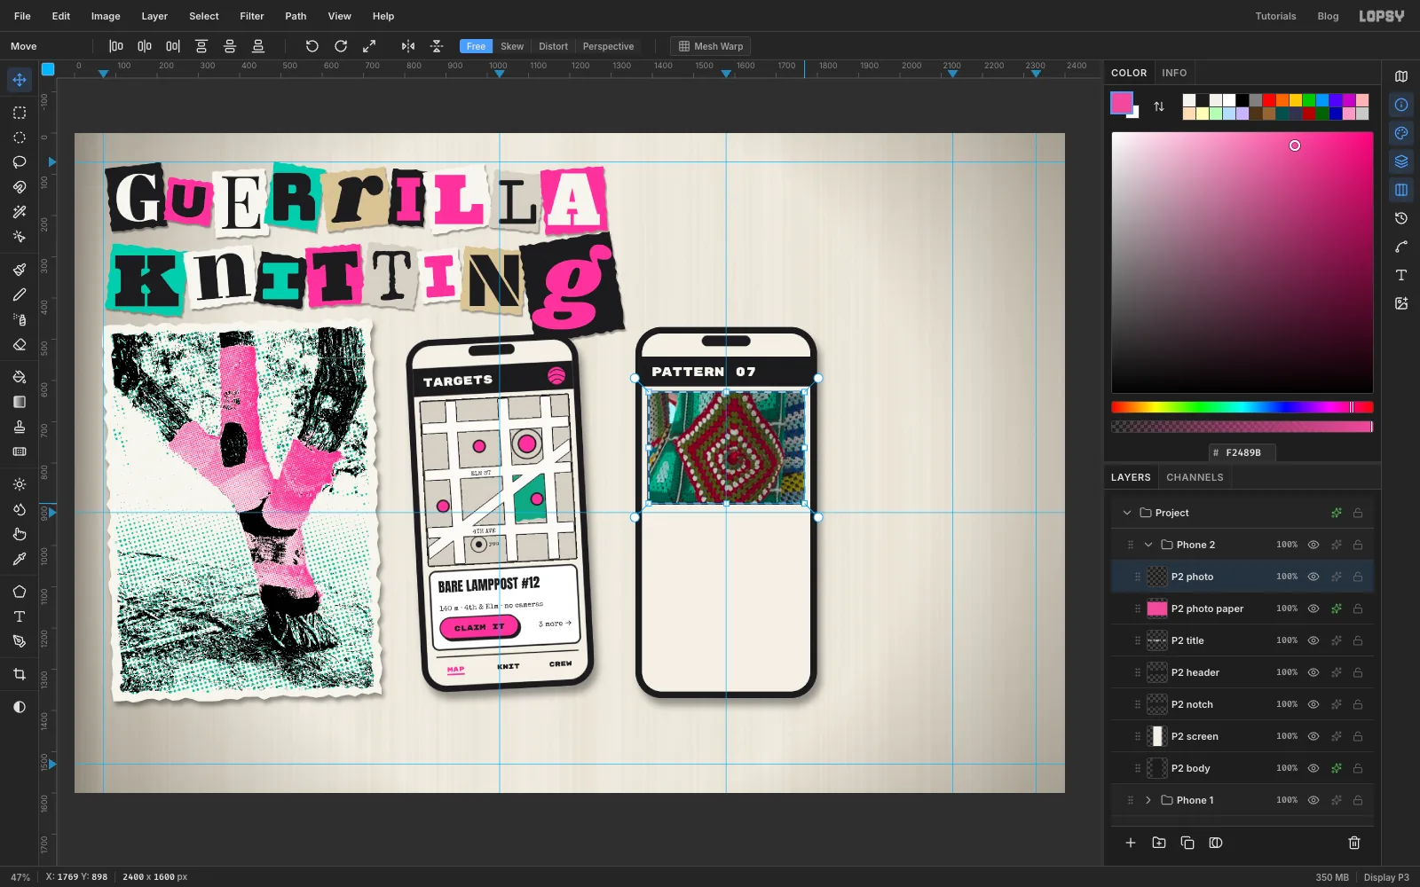
Task: Delete layer with trash icon
Action: click(x=1354, y=843)
